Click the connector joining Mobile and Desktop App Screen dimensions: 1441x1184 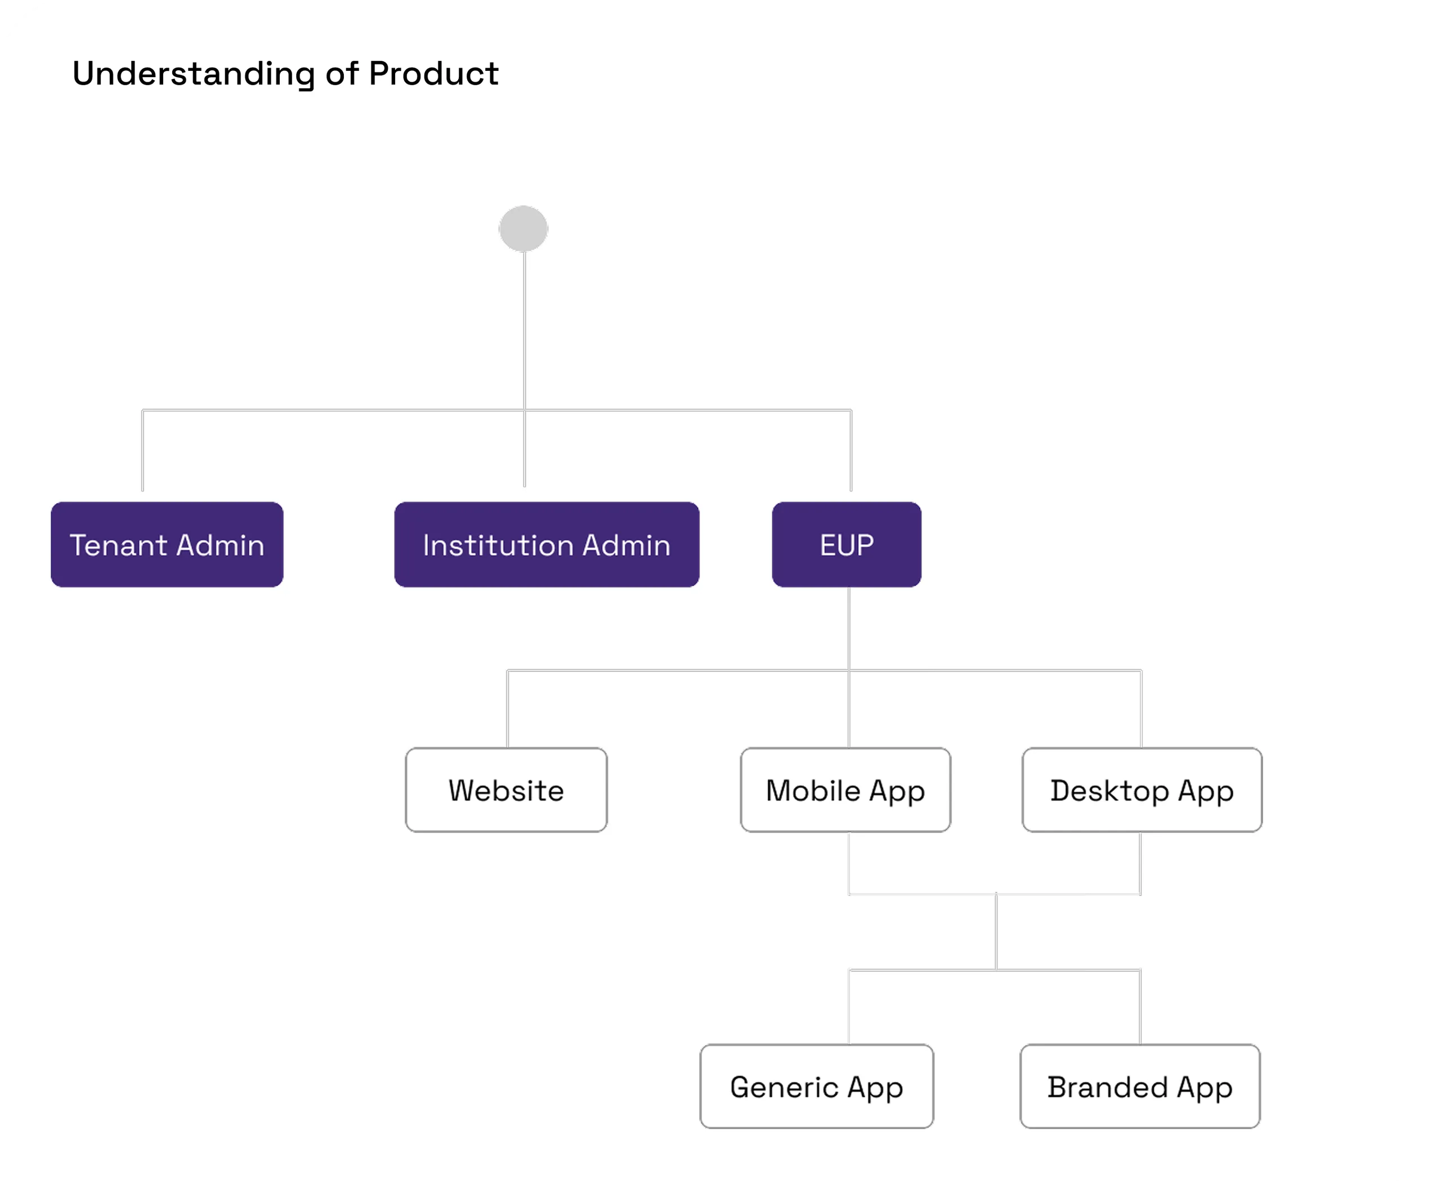click(x=995, y=894)
